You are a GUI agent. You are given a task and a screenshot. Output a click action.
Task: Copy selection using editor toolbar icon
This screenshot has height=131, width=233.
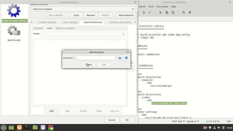pos(167,13)
